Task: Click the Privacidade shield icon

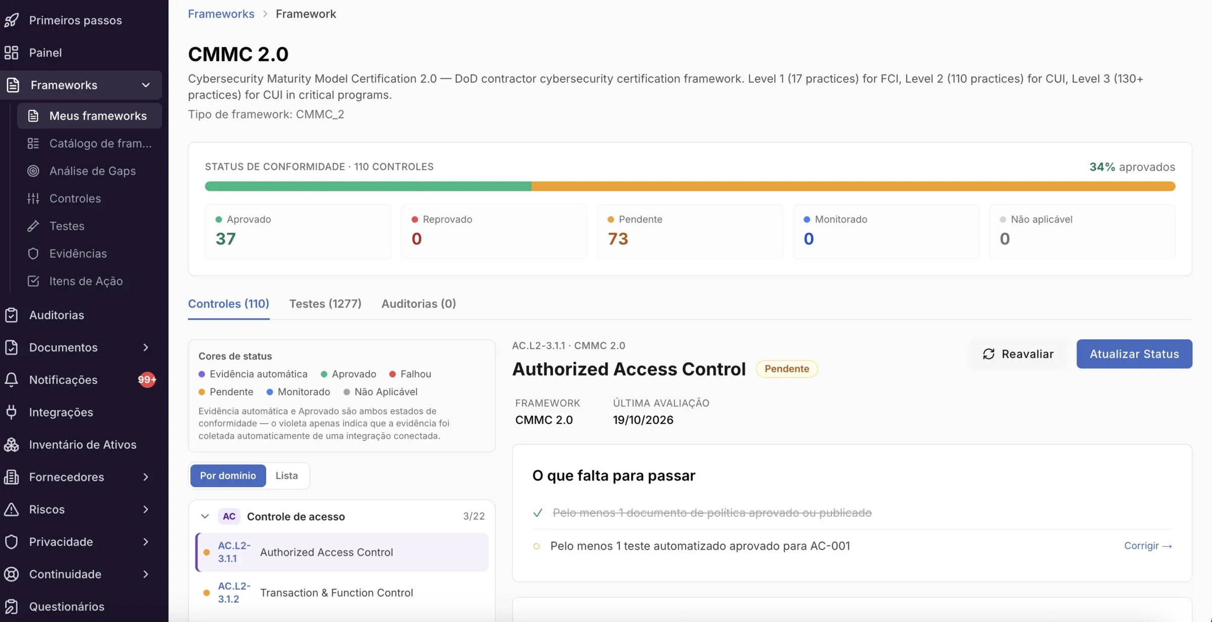Action: 12,542
